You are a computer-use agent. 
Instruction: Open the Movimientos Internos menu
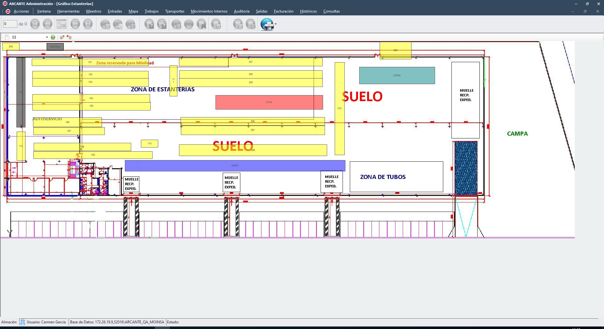click(x=209, y=11)
